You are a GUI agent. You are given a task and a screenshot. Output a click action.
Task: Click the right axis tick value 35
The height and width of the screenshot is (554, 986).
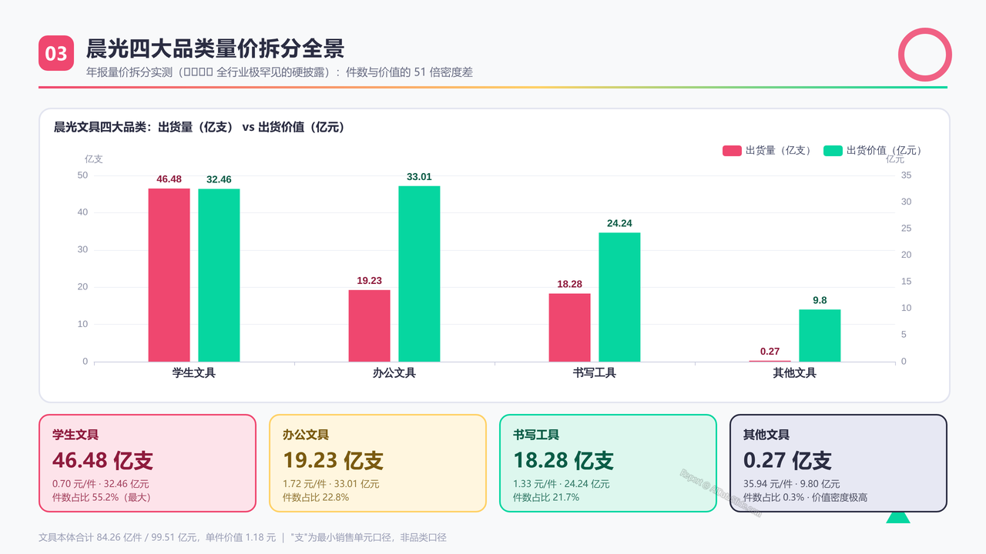907,175
